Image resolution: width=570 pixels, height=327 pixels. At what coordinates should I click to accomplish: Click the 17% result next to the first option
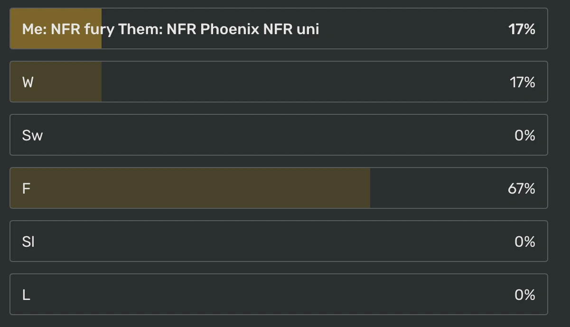pos(522,28)
